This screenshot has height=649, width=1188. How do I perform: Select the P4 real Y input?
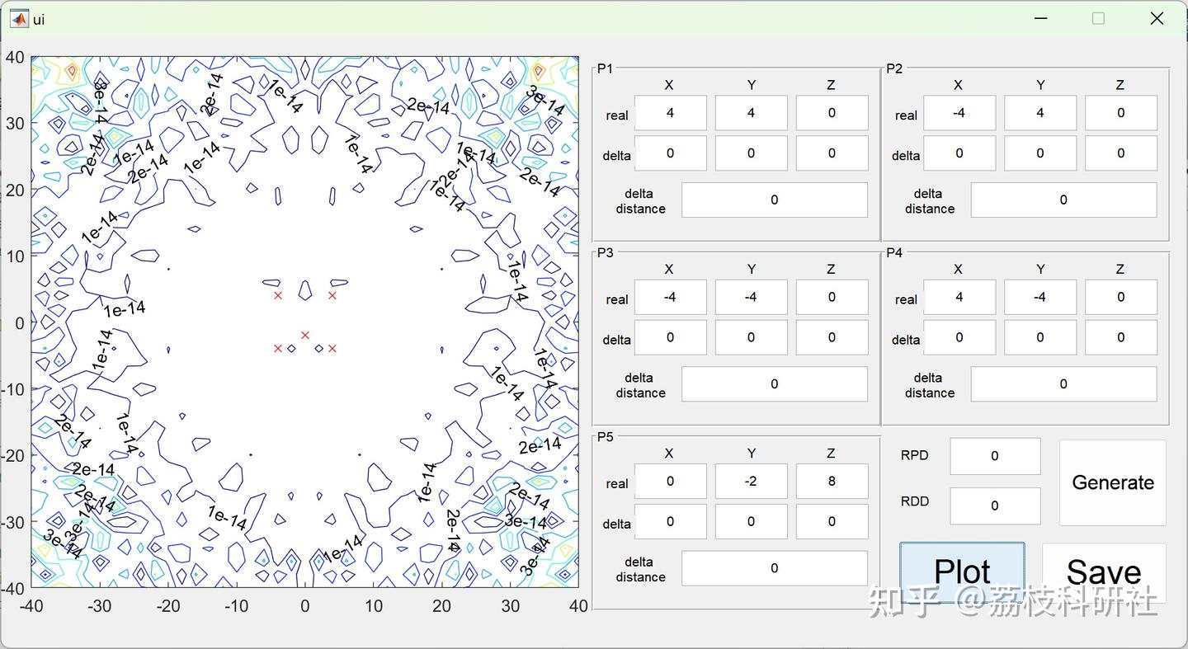1040,297
